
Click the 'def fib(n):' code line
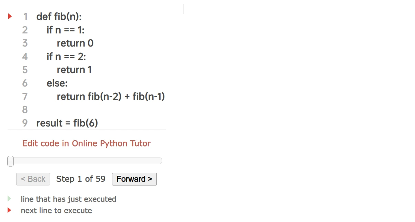[x=59, y=17]
